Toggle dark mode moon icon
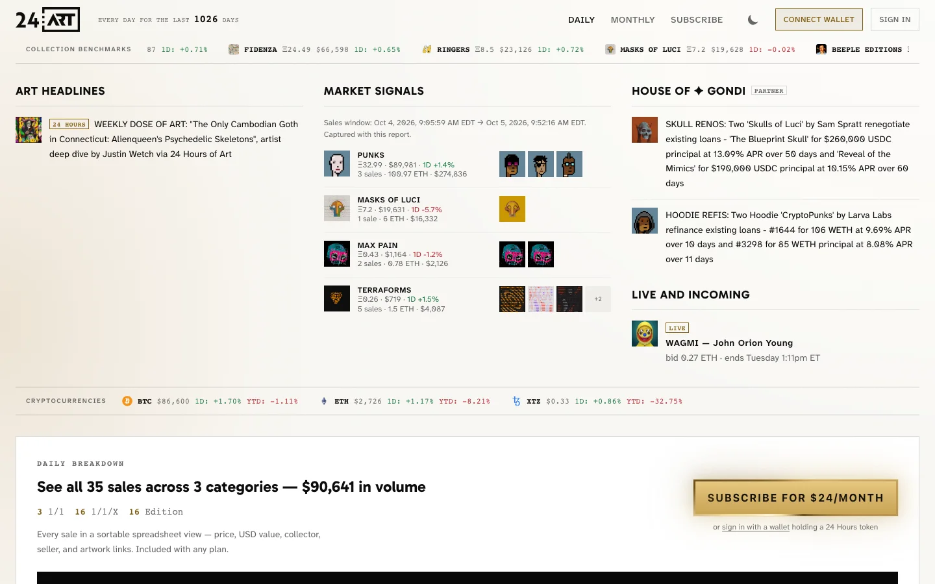Image resolution: width=935 pixels, height=584 pixels. click(x=753, y=19)
